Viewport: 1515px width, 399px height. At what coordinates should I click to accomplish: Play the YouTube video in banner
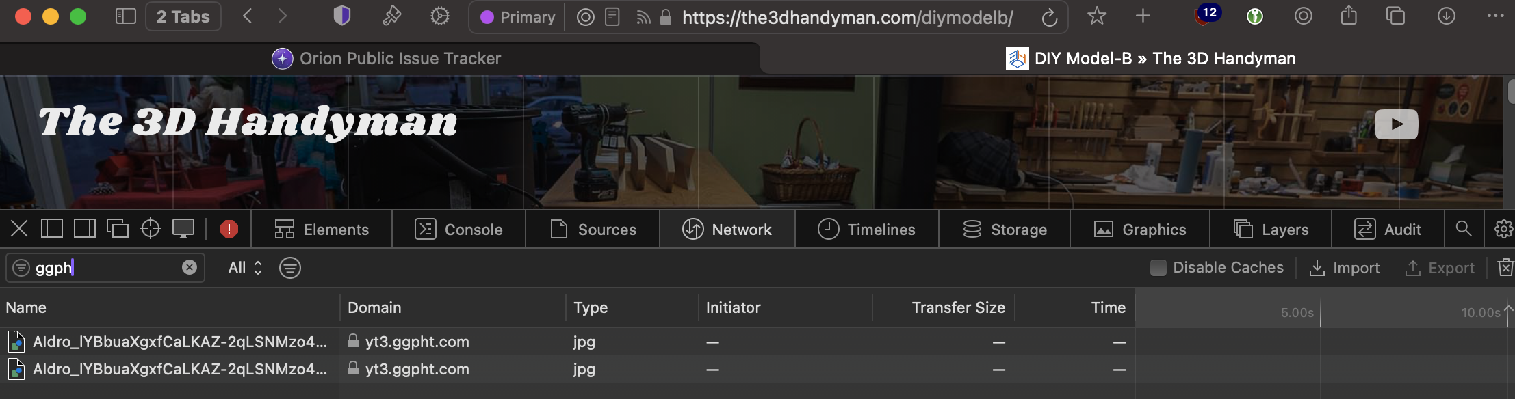pyautogui.click(x=1396, y=124)
